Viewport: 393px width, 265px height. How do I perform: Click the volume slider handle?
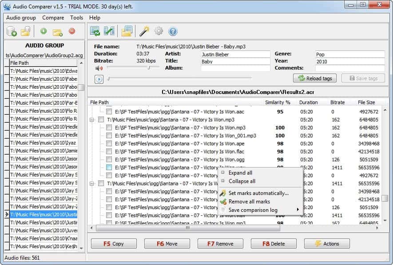click(149, 68)
